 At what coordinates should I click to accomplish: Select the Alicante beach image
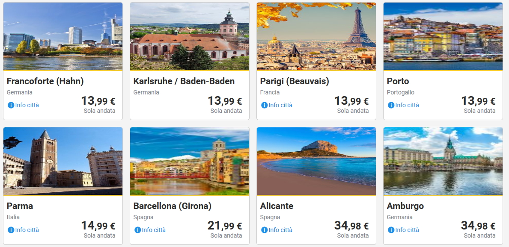(x=316, y=161)
